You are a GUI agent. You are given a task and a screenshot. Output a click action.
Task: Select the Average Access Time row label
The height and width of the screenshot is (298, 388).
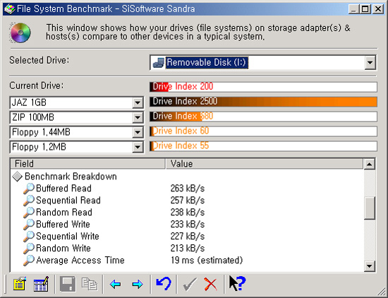(x=80, y=261)
